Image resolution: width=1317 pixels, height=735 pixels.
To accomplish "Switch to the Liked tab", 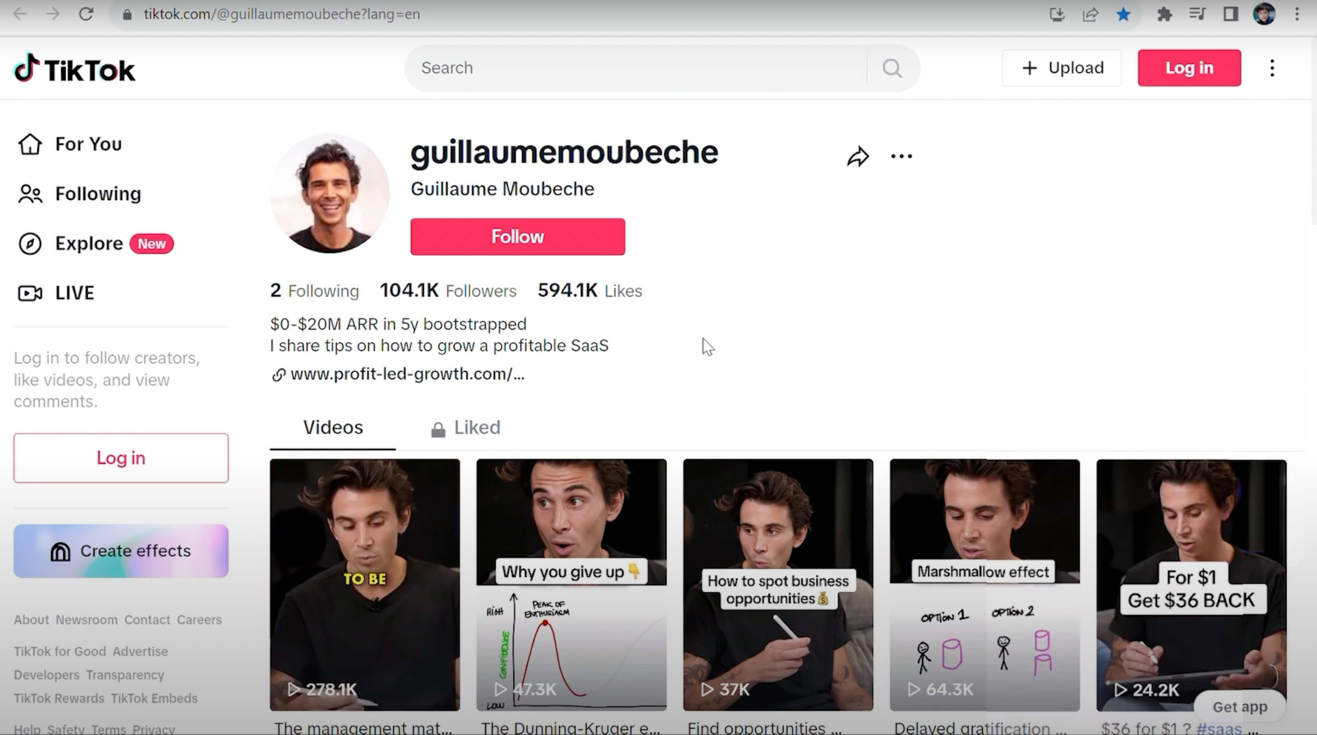I will click(x=466, y=428).
